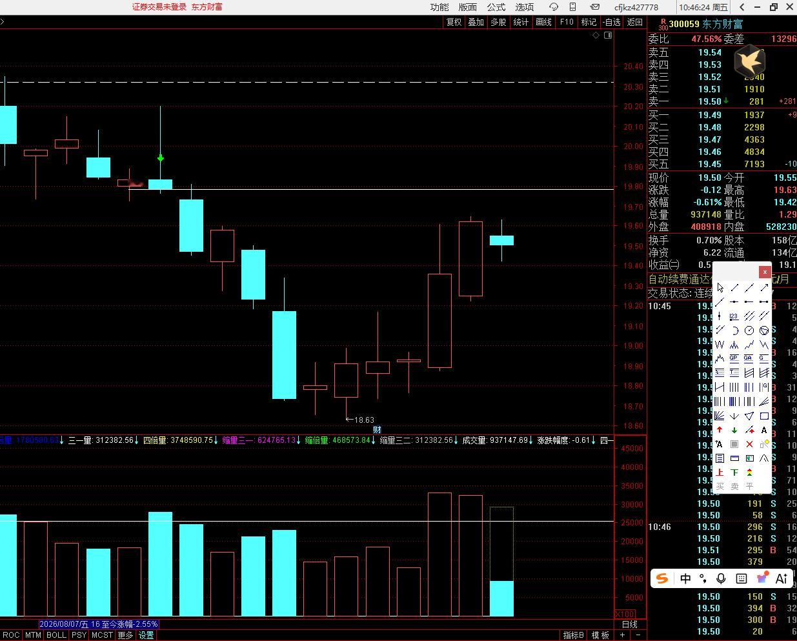Close the drawing tools palette

tap(765, 272)
